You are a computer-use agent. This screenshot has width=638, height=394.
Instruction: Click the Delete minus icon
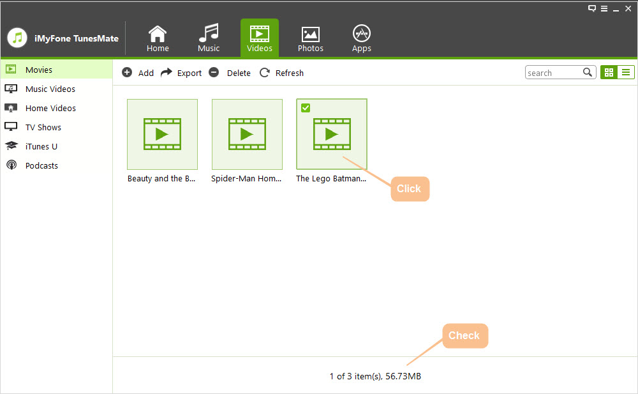[x=214, y=73]
